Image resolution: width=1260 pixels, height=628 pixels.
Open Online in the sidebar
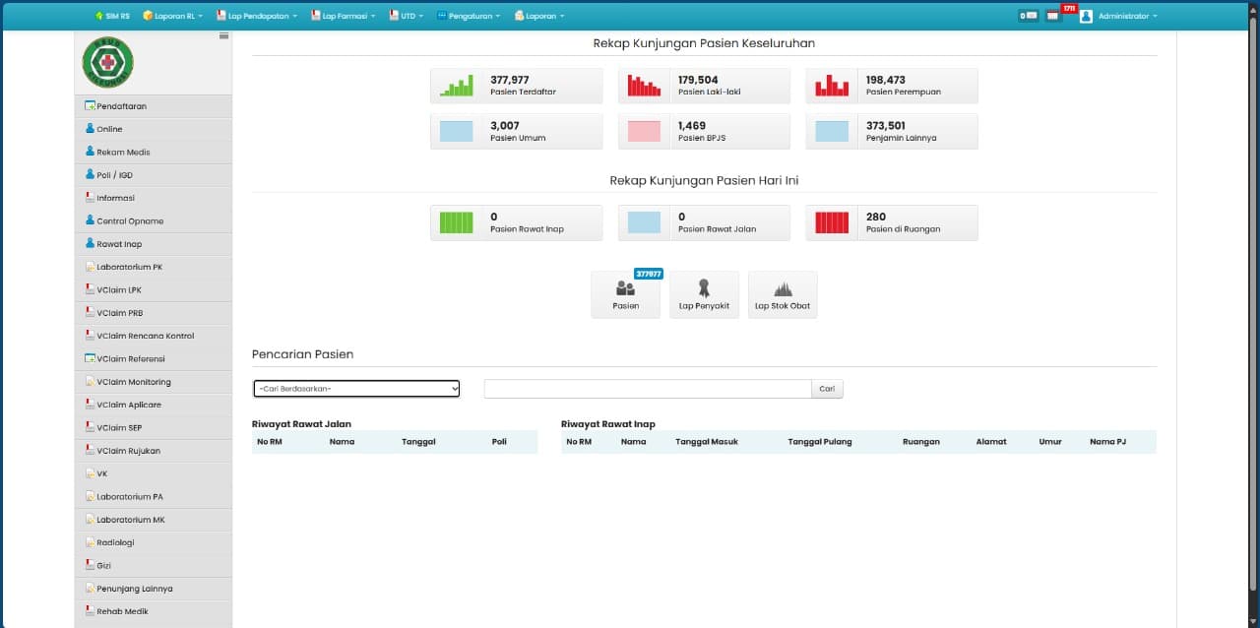tap(154, 129)
